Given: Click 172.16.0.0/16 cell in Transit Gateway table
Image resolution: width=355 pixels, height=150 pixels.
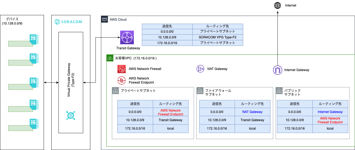Looking at the screenshot, I should (167, 43).
